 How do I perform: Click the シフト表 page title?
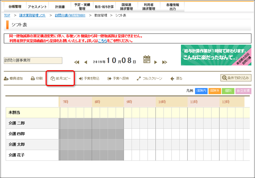tap(19, 25)
